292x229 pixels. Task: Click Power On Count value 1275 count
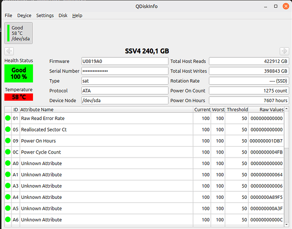pyautogui.click(x=249, y=91)
